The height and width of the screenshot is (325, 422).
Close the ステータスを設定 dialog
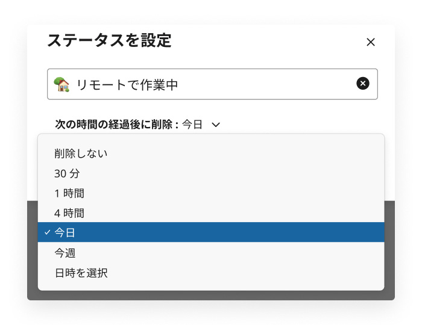[x=371, y=42]
